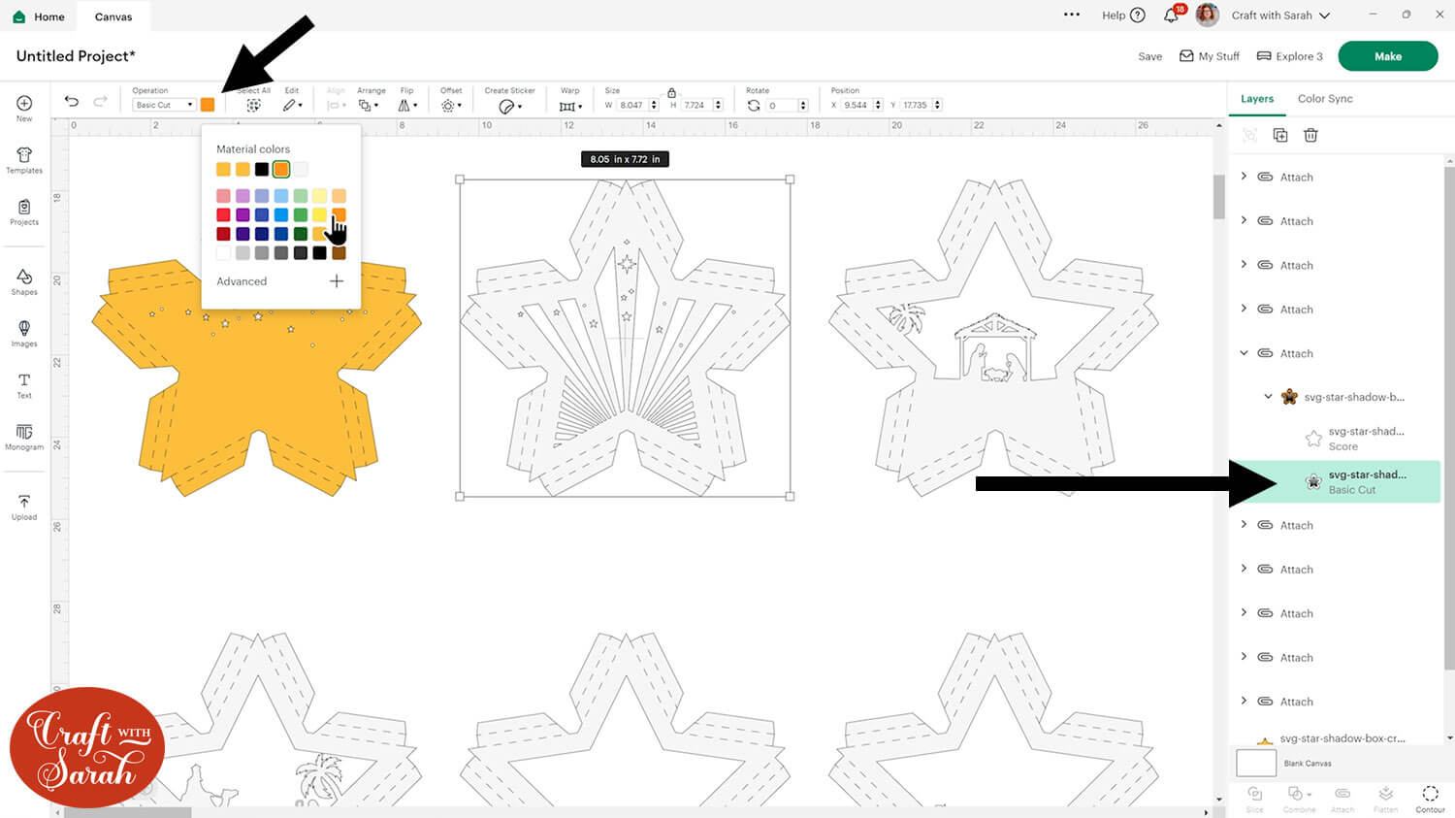This screenshot has width=1455, height=818.
Task: Open the Monogram tool
Action: [x=24, y=432]
